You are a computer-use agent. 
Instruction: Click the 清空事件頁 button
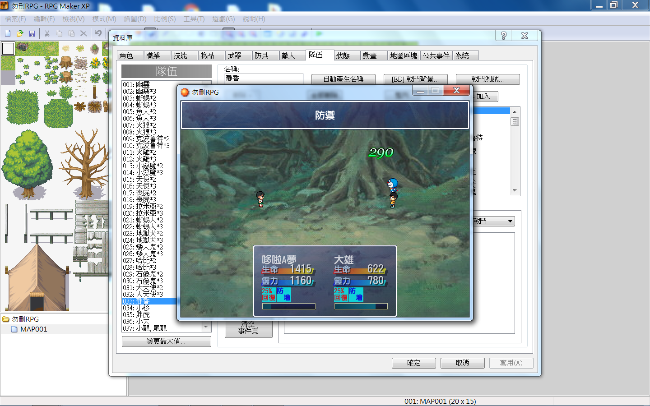click(248, 328)
